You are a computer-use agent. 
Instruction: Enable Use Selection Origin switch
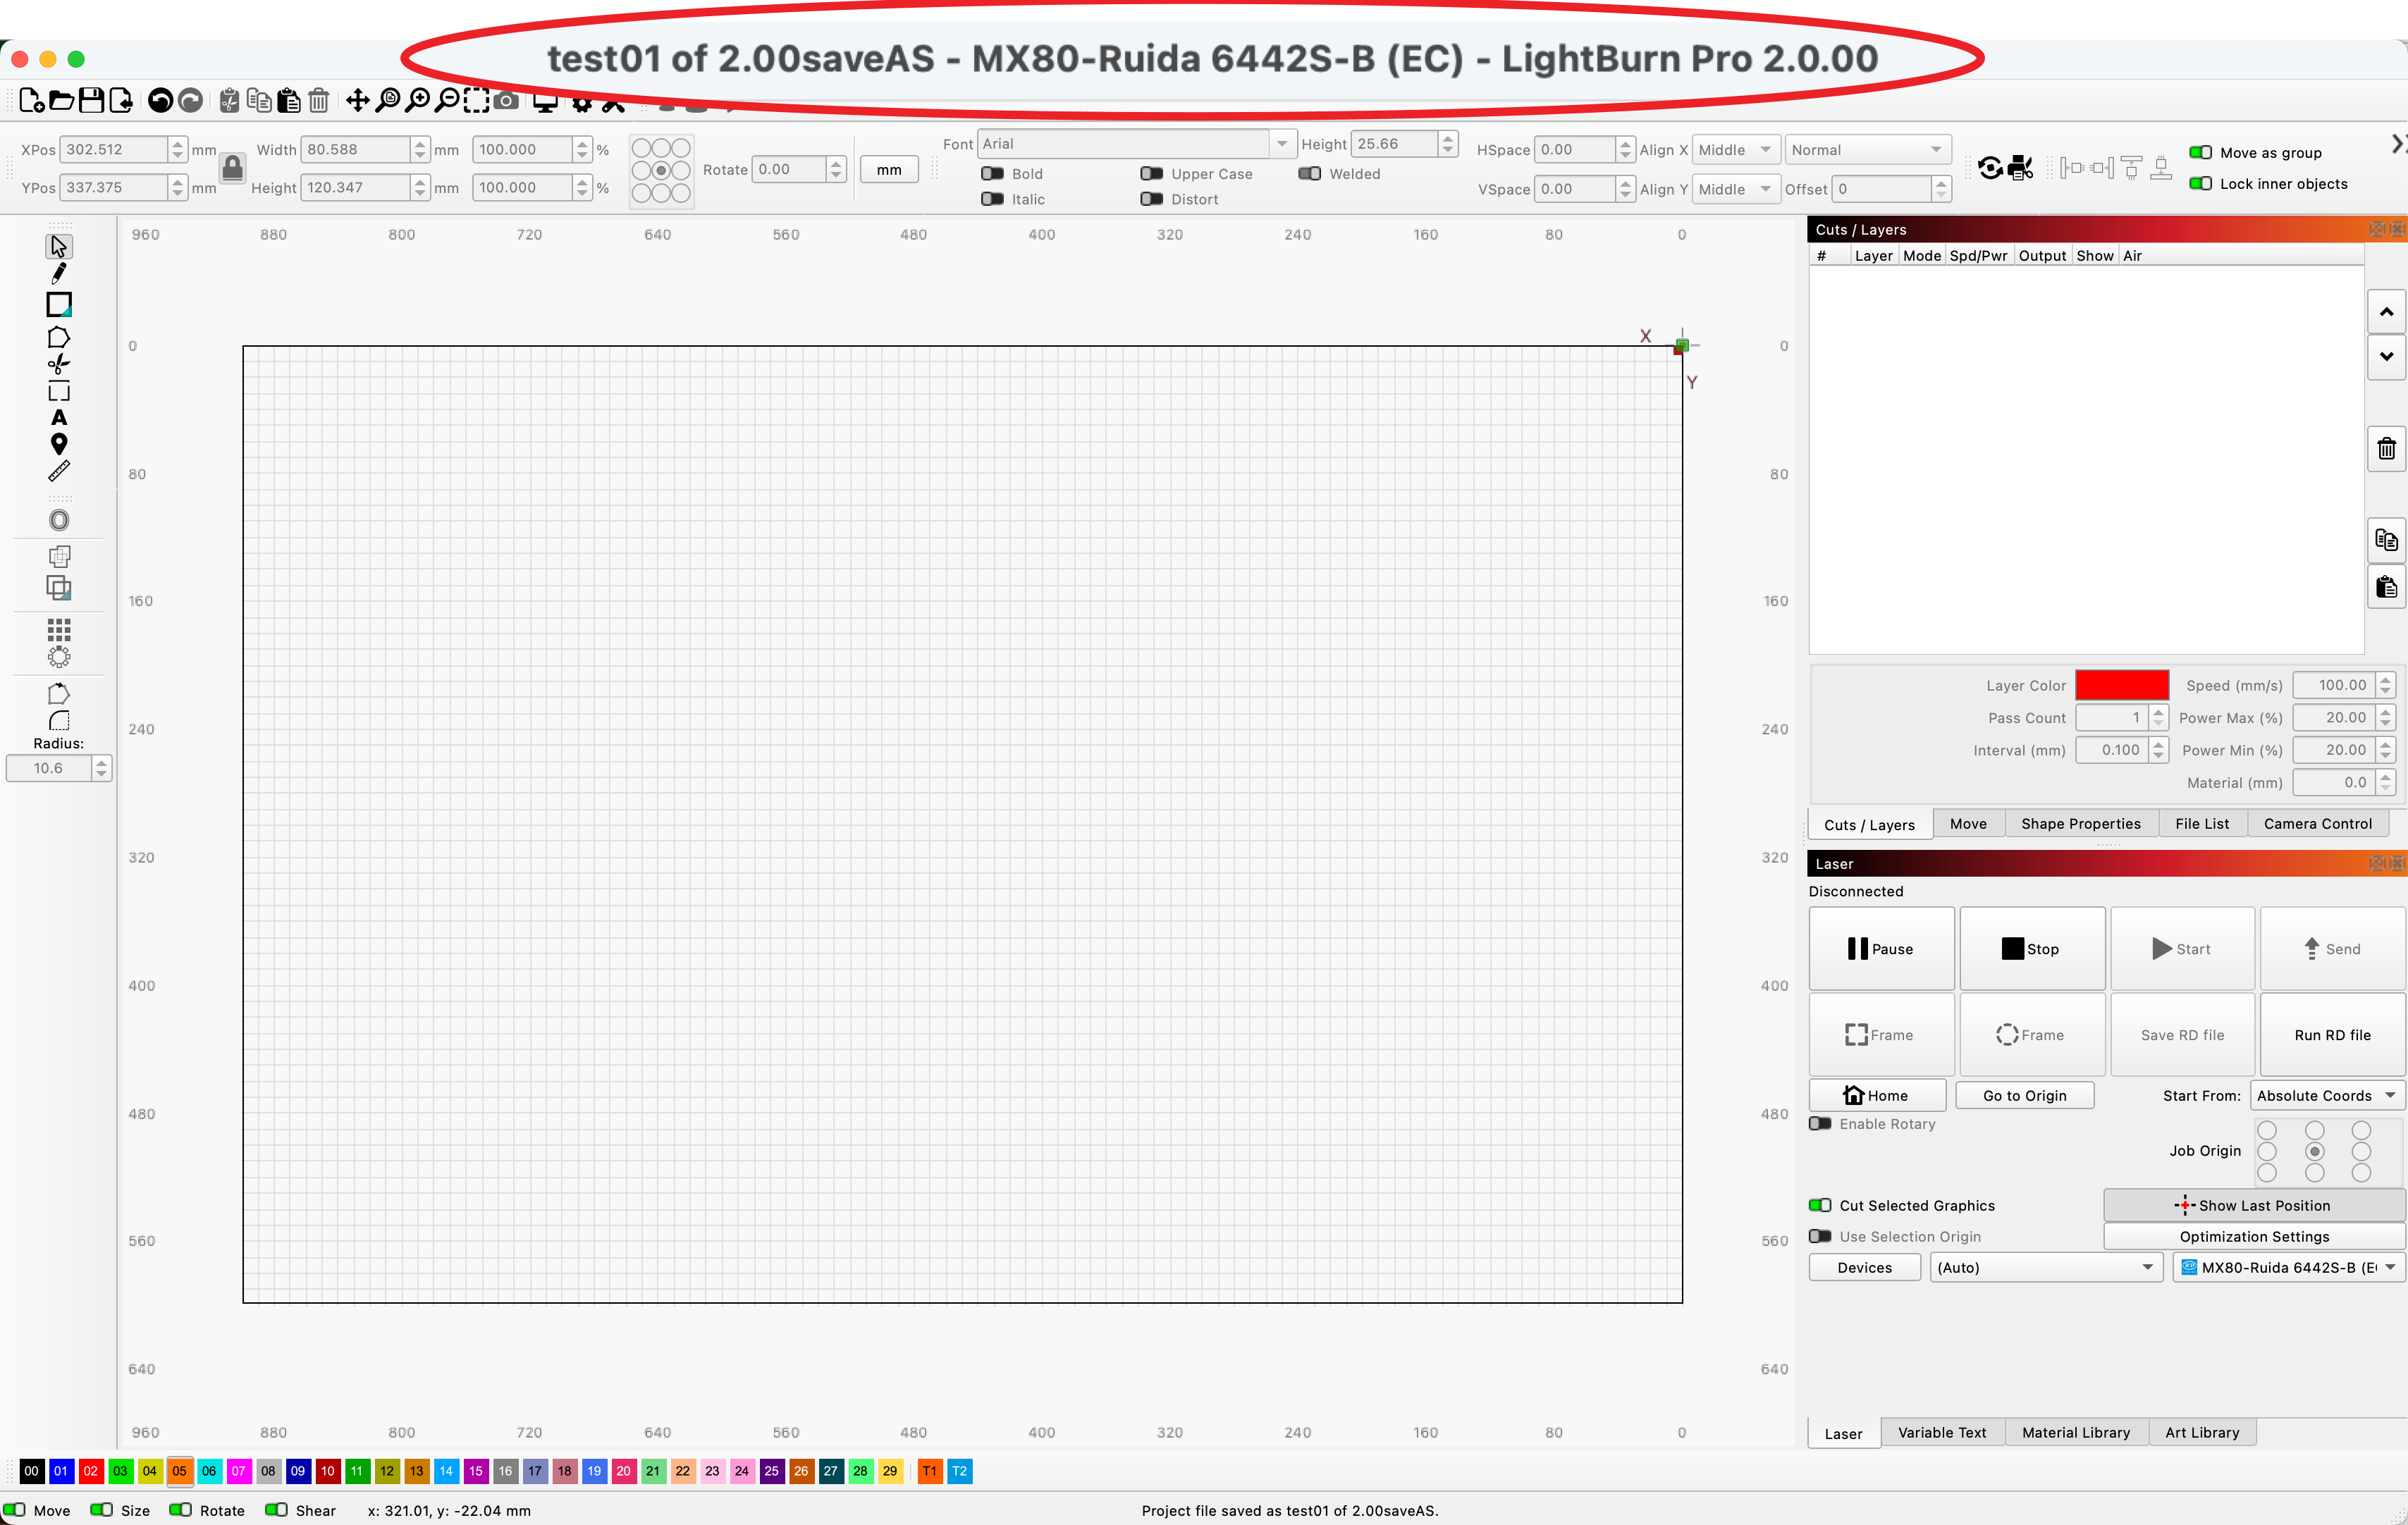point(1820,1237)
